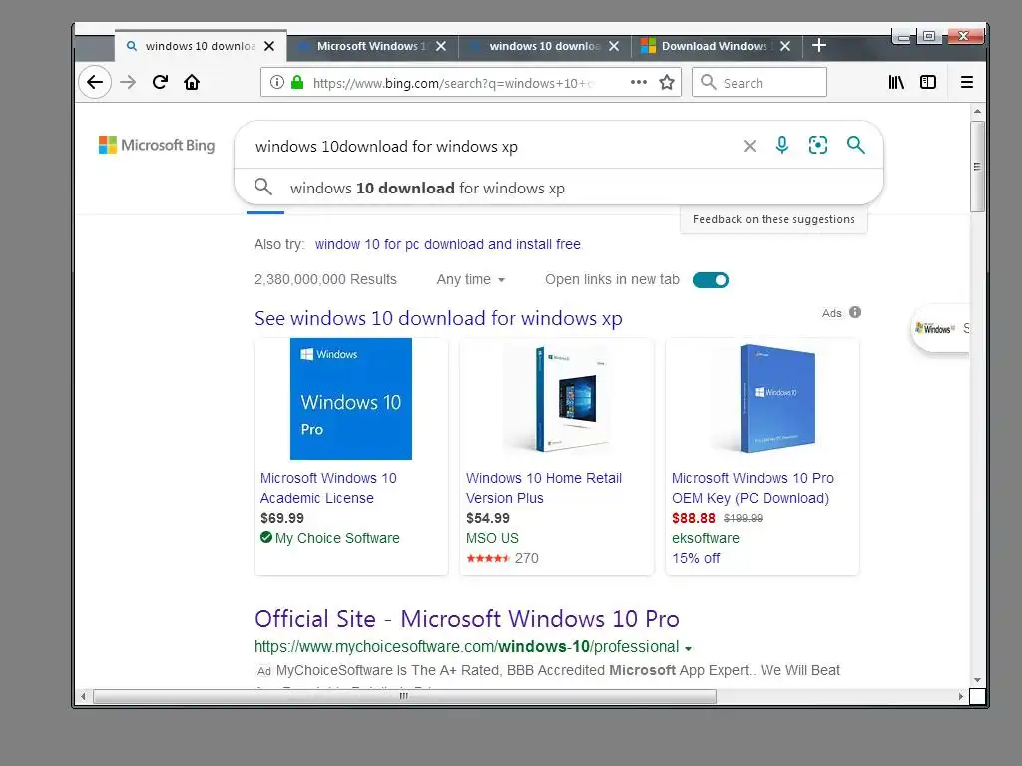Click the My Choice Software seller name
Viewport: 1022px width, 766px height.
[337, 538]
